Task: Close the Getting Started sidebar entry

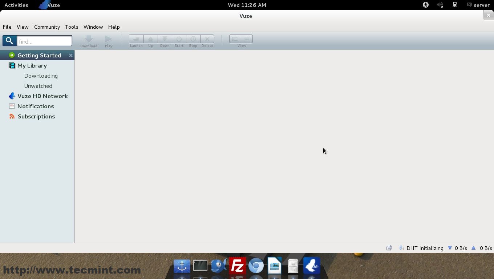Action: pyautogui.click(x=71, y=55)
